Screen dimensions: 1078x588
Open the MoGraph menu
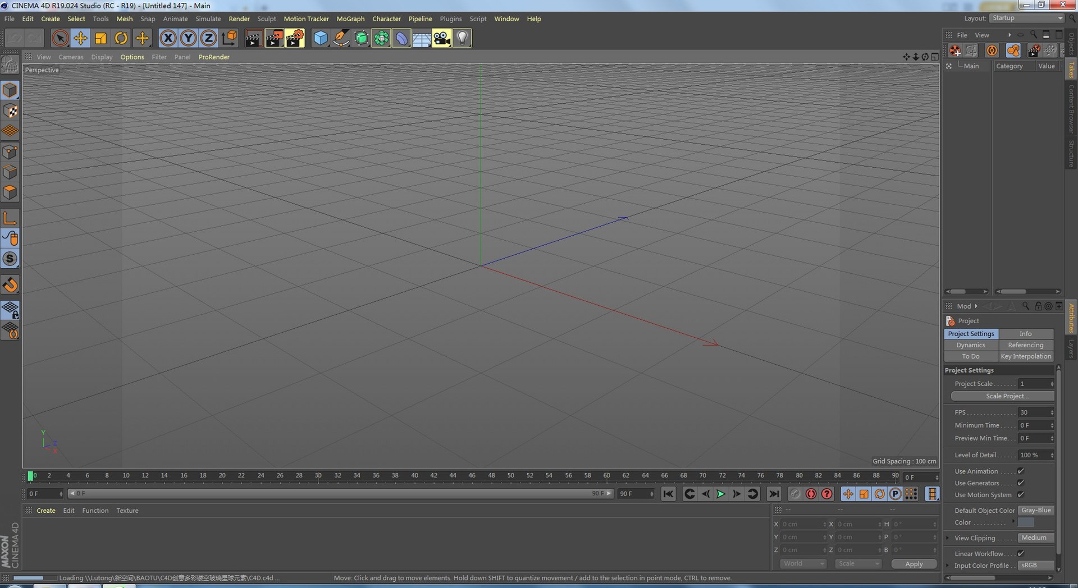pyautogui.click(x=350, y=19)
